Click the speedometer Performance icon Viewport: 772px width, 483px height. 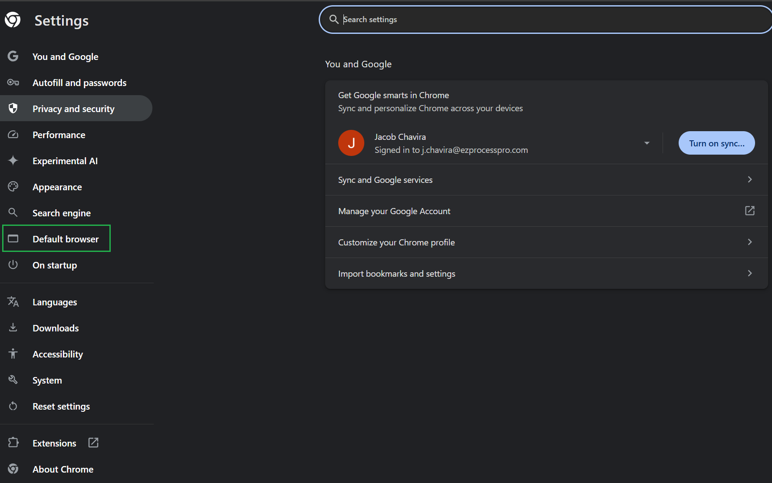pyautogui.click(x=13, y=135)
